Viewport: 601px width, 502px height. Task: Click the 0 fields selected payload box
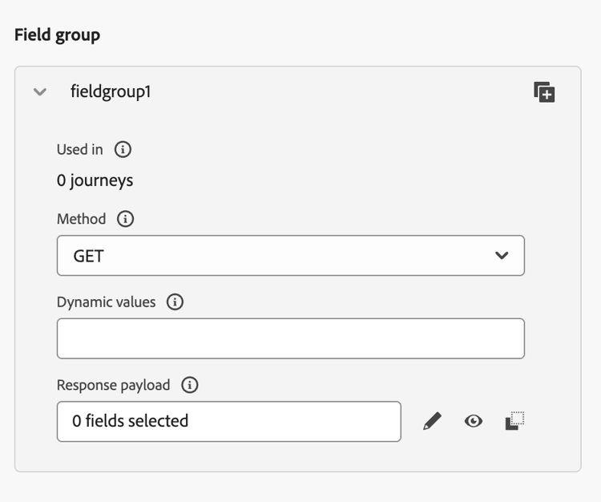(228, 421)
